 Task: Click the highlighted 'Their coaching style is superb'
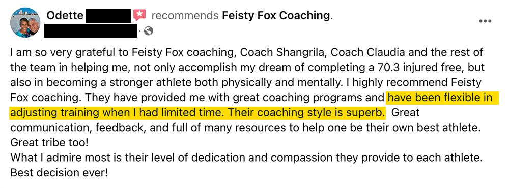(305, 113)
